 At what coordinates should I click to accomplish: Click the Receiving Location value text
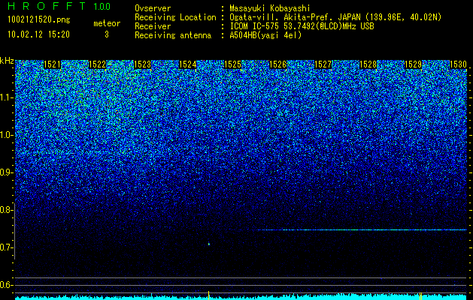click(335, 17)
